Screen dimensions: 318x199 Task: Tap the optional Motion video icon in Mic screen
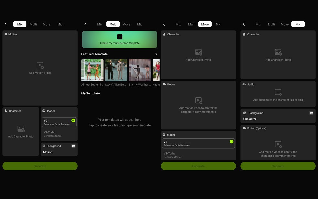tap(278, 144)
